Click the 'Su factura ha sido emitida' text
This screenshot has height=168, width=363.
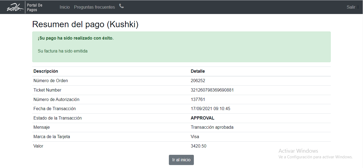(63, 51)
